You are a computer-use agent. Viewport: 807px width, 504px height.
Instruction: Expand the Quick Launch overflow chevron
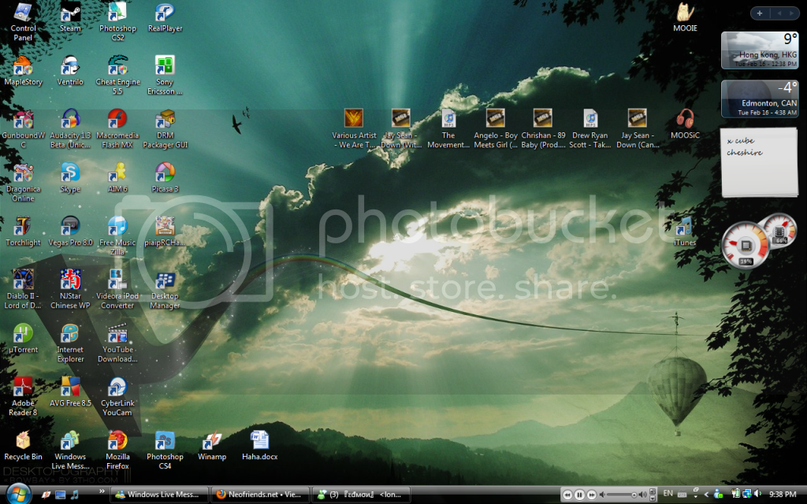click(x=101, y=495)
